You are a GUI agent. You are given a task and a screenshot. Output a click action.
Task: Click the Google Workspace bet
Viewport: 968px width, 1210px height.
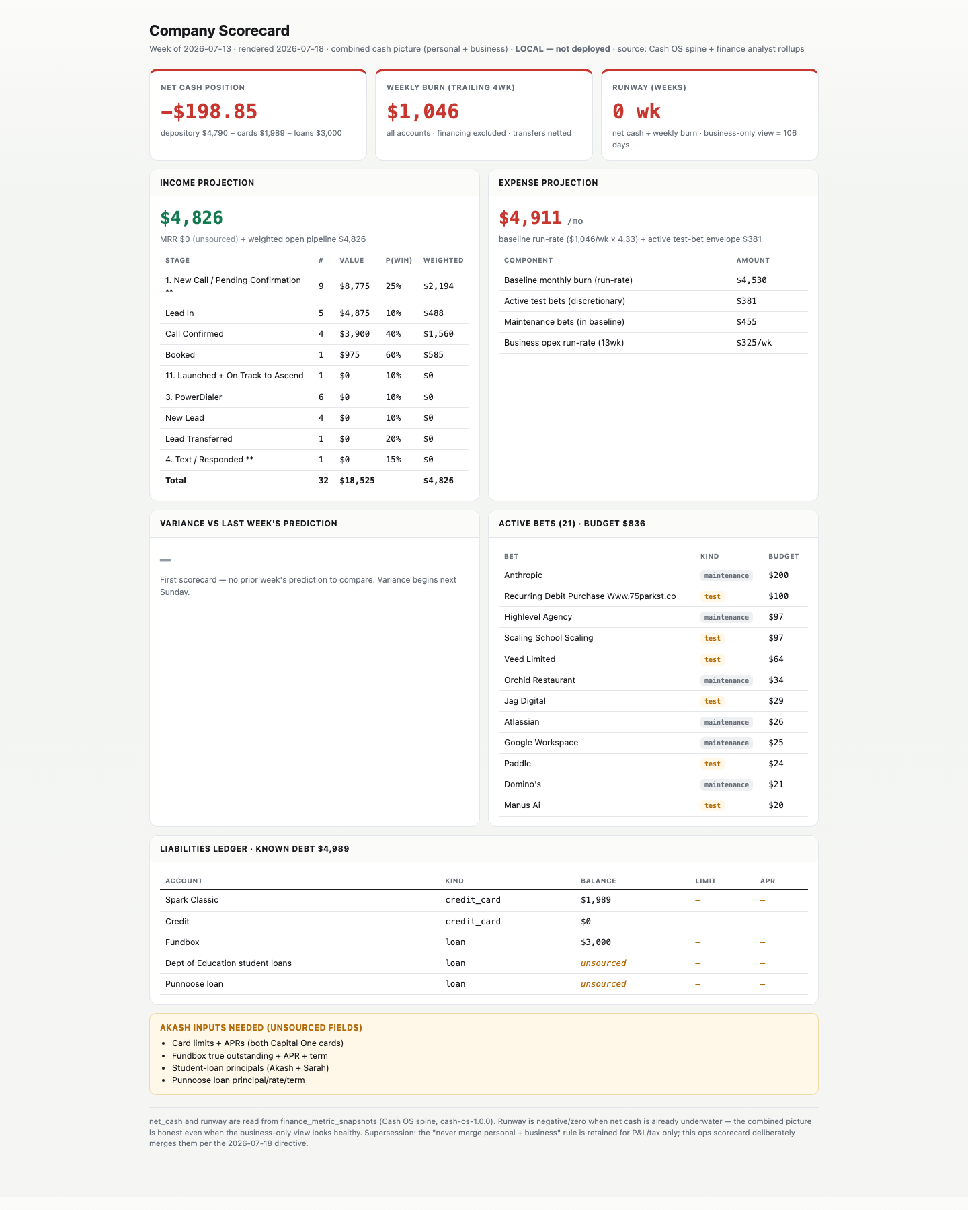point(541,743)
